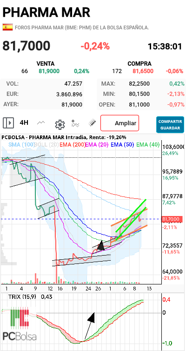Viewport: 186px width, 351px height.
Task: Click the Spanish flag icon
Action: [x=7, y=27]
